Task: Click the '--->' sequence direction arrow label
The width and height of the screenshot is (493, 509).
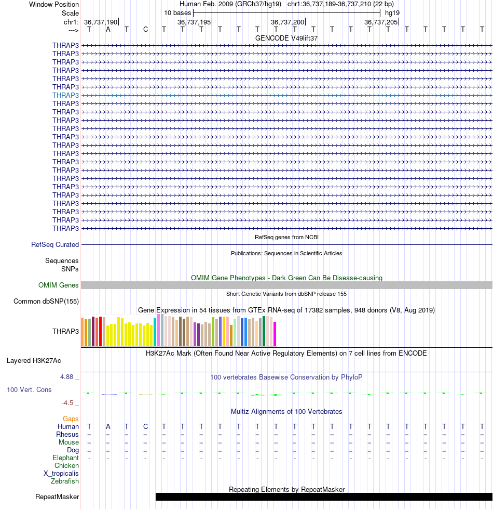Action: pos(74,31)
